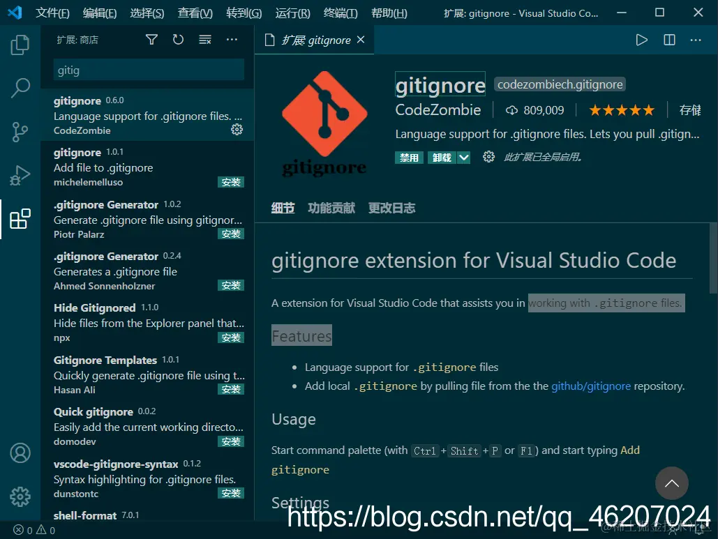Image resolution: width=718 pixels, height=539 pixels.
Task: Click the 存储 repository link
Action: (x=689, y=110)
